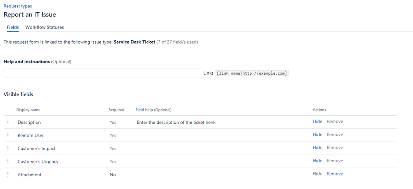This screenshot has width=413, height=189.
Task: Click the link name example code snippet
Action: point(252,73)
